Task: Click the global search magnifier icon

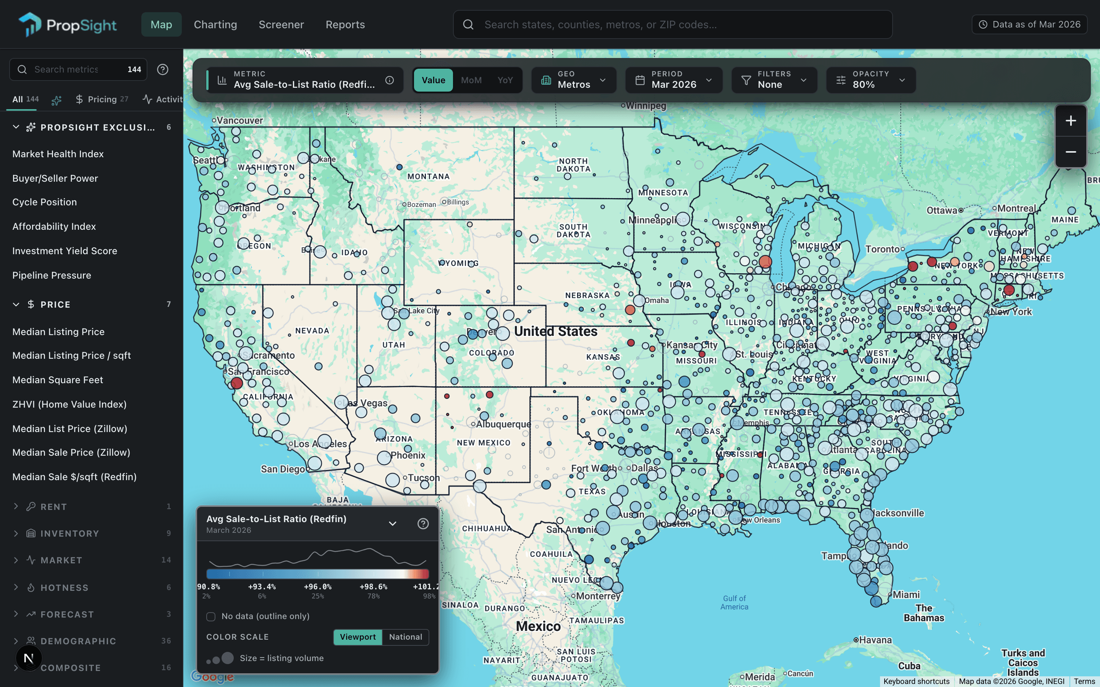Action: [468, 24]
